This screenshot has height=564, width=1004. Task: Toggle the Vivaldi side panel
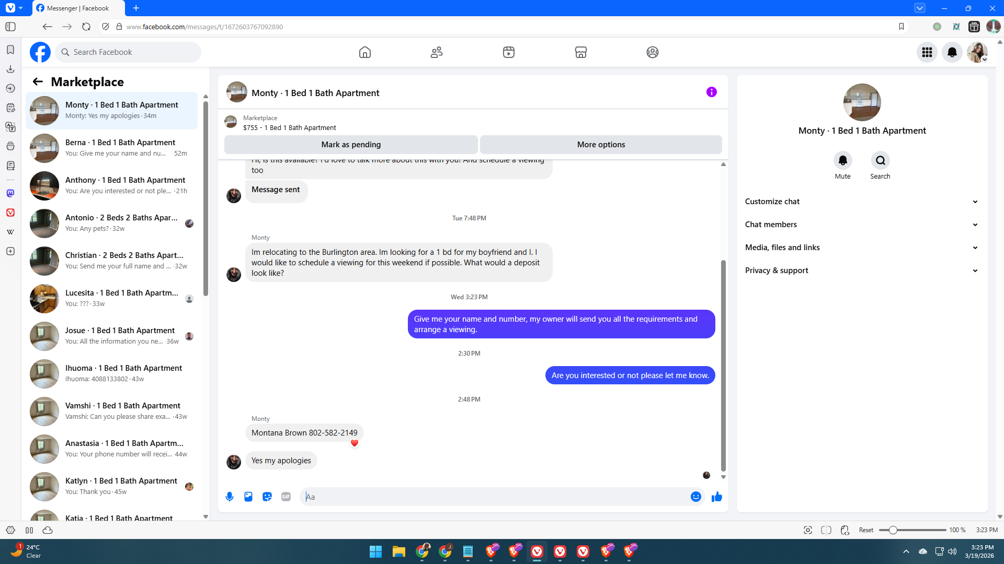coord(10,27)
